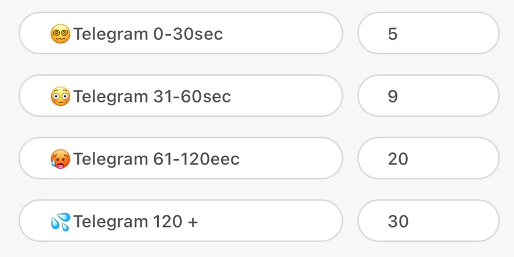514x257 pixels.
Task: Select the hot face emoji
Action: click(x=60, y=159)
